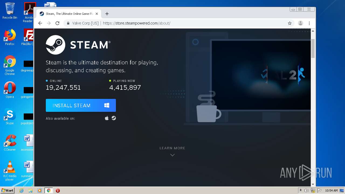Click the playing now count 4,415,897
The image size is (345, 194).
[x=125, y=88]
